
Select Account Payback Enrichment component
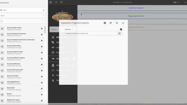[22, 34]
